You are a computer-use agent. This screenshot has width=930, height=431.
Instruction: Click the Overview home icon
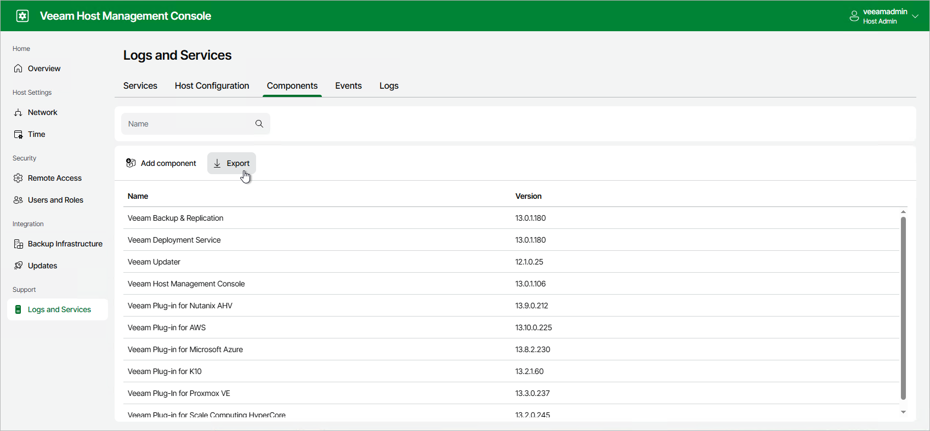18,68
